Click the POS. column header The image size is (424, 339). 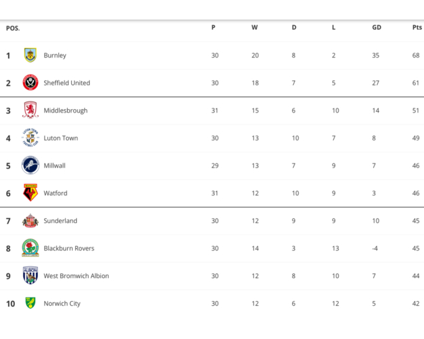coord(13,28)
